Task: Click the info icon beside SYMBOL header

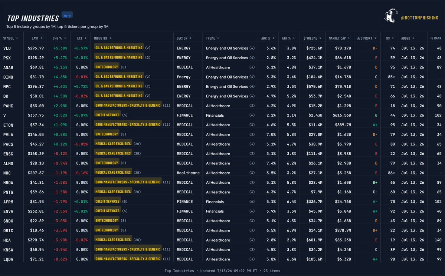Action: coord(17,38)
